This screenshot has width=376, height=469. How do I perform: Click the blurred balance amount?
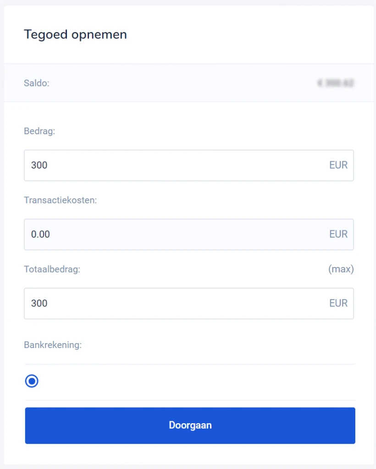coord(335,83)
